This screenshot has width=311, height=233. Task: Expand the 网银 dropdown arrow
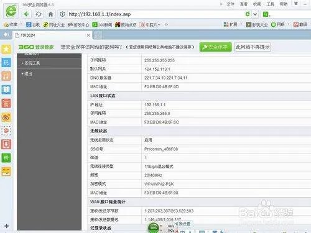click(289, 24)
